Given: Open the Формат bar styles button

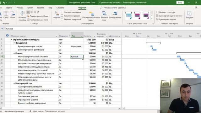Looking at the screenshot, I should click(x=57, y=16).
